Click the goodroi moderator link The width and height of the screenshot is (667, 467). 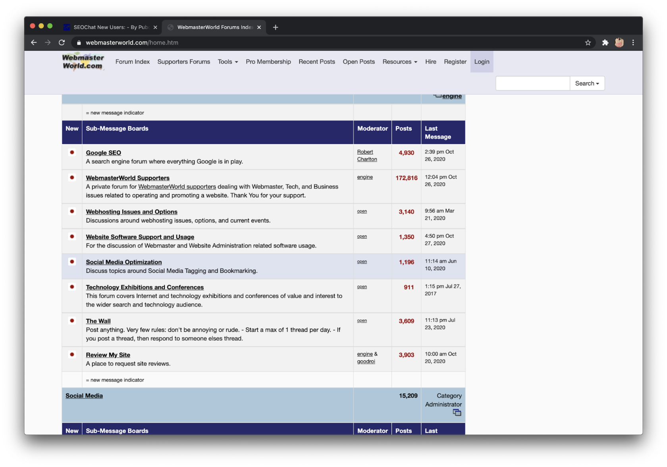pyautogui.click(x=366, y=361)
